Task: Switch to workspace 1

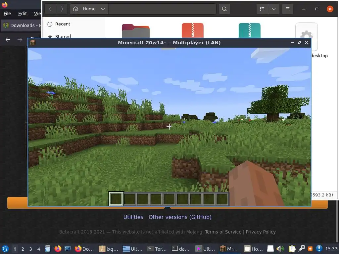Action: coord(15,249)
